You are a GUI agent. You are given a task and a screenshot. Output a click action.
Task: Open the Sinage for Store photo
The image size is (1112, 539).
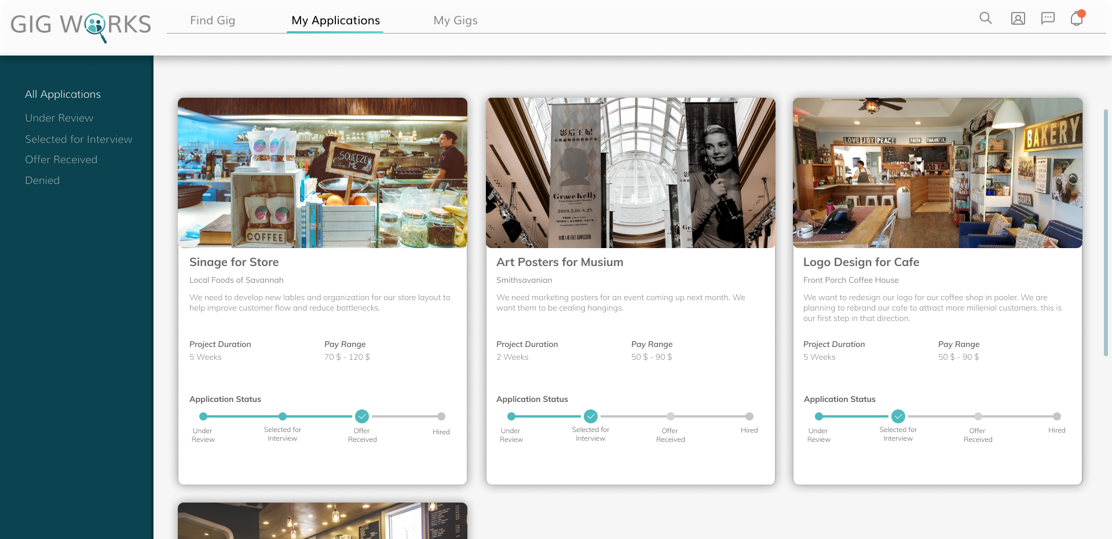(323, 173)
